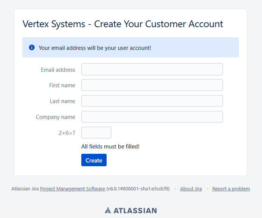
Task: Open the Project Management Software link
Action: pos(73,189)
